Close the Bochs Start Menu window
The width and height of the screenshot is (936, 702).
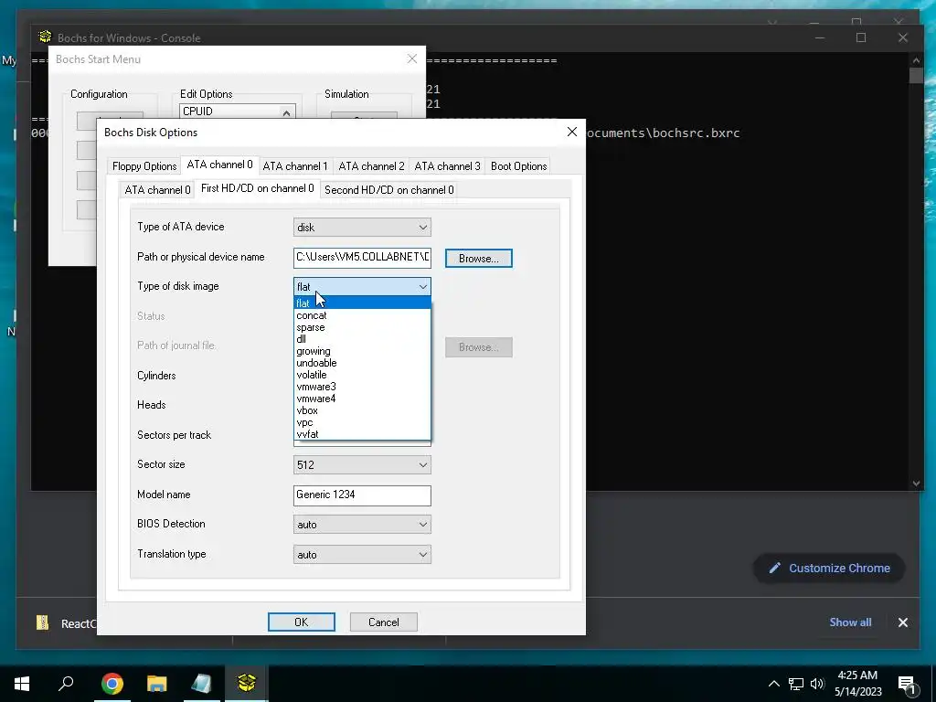click(412, 58)
